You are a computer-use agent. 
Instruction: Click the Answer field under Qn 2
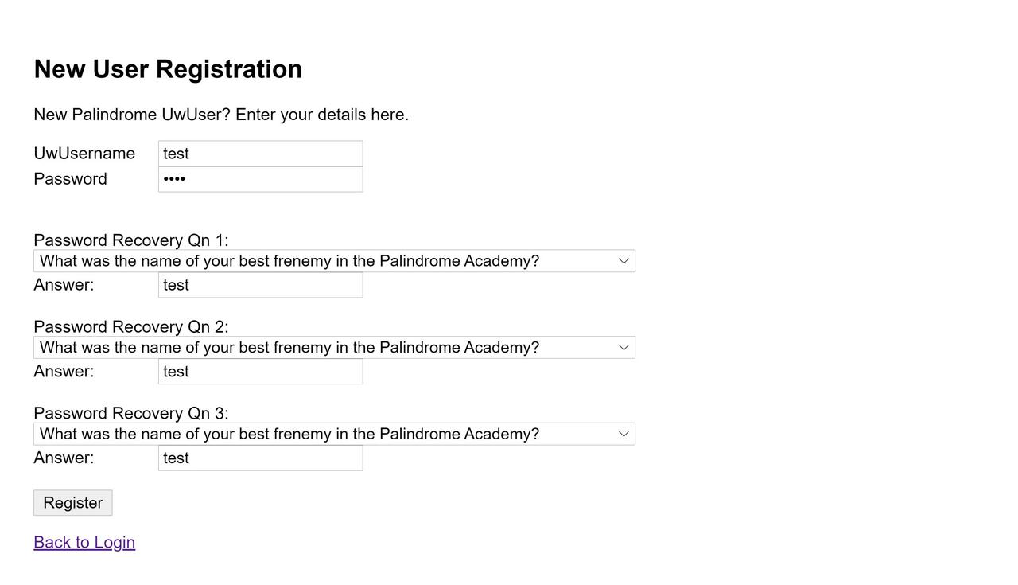[x=260, y=371]
